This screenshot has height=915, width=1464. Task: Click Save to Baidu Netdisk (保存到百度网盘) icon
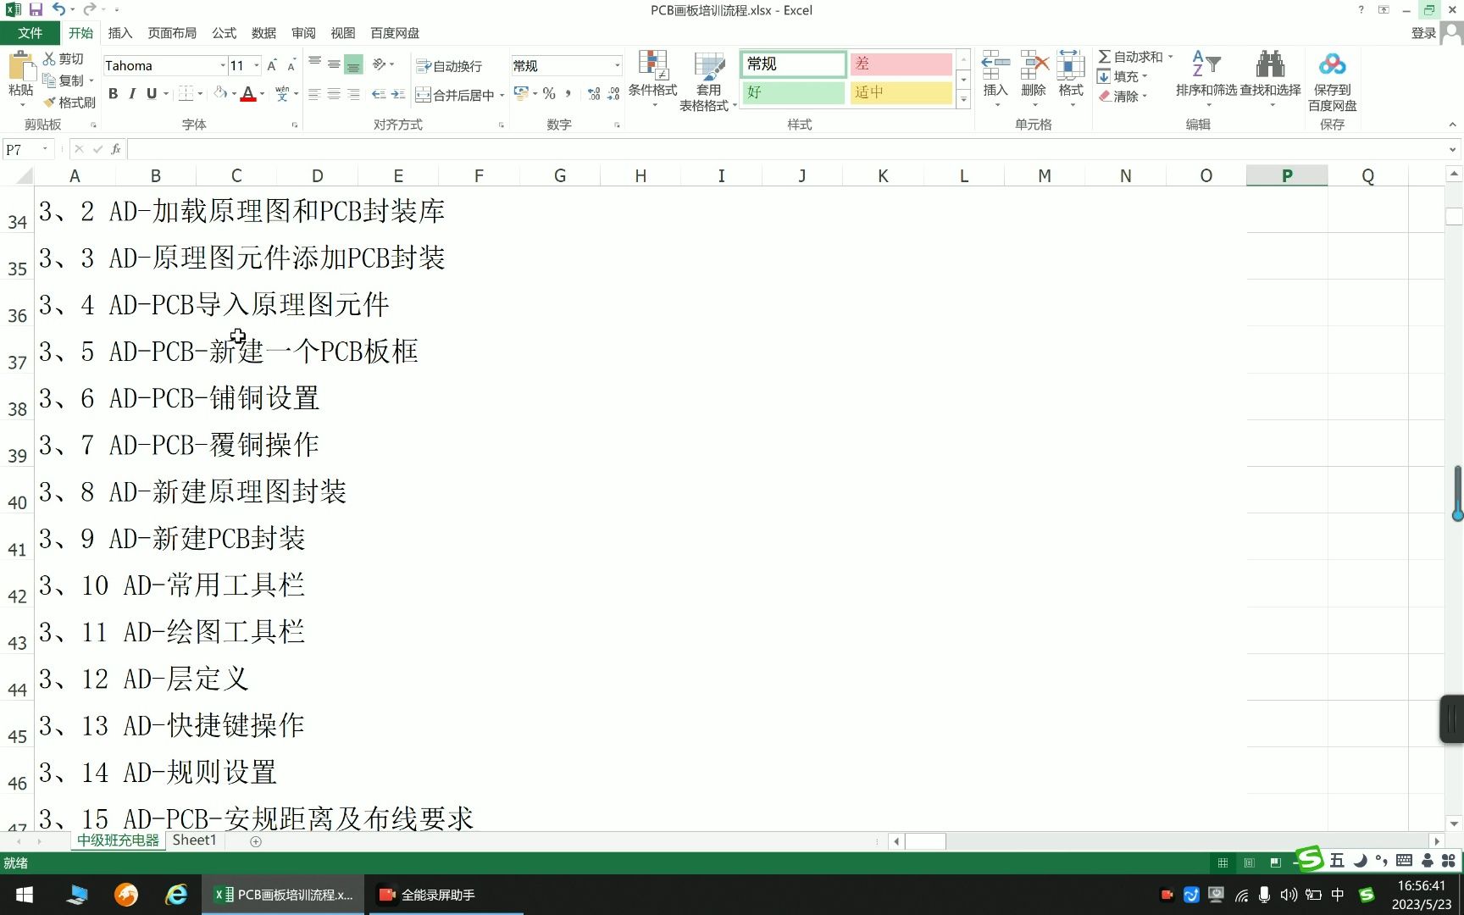pos(1332,81)
